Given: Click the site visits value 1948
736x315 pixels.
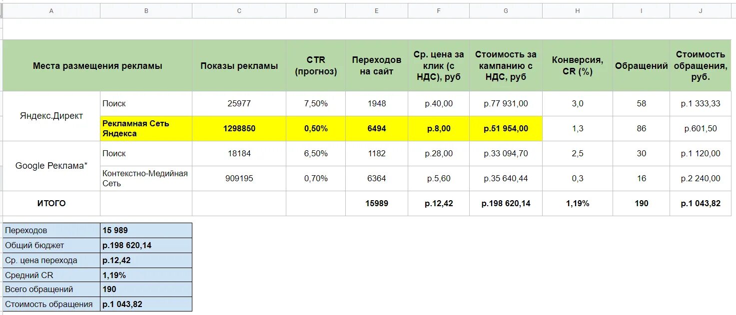Looking at the screenshot, I should tap(377, 103).
